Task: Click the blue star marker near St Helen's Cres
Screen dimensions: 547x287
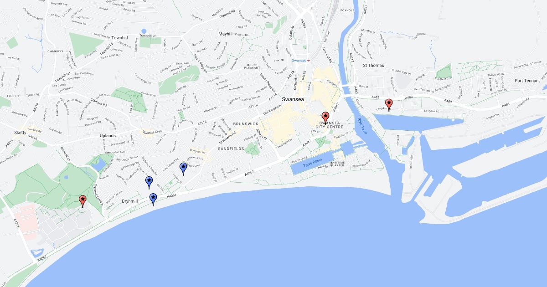Action: pyautogui.click(x=183, y=169)
